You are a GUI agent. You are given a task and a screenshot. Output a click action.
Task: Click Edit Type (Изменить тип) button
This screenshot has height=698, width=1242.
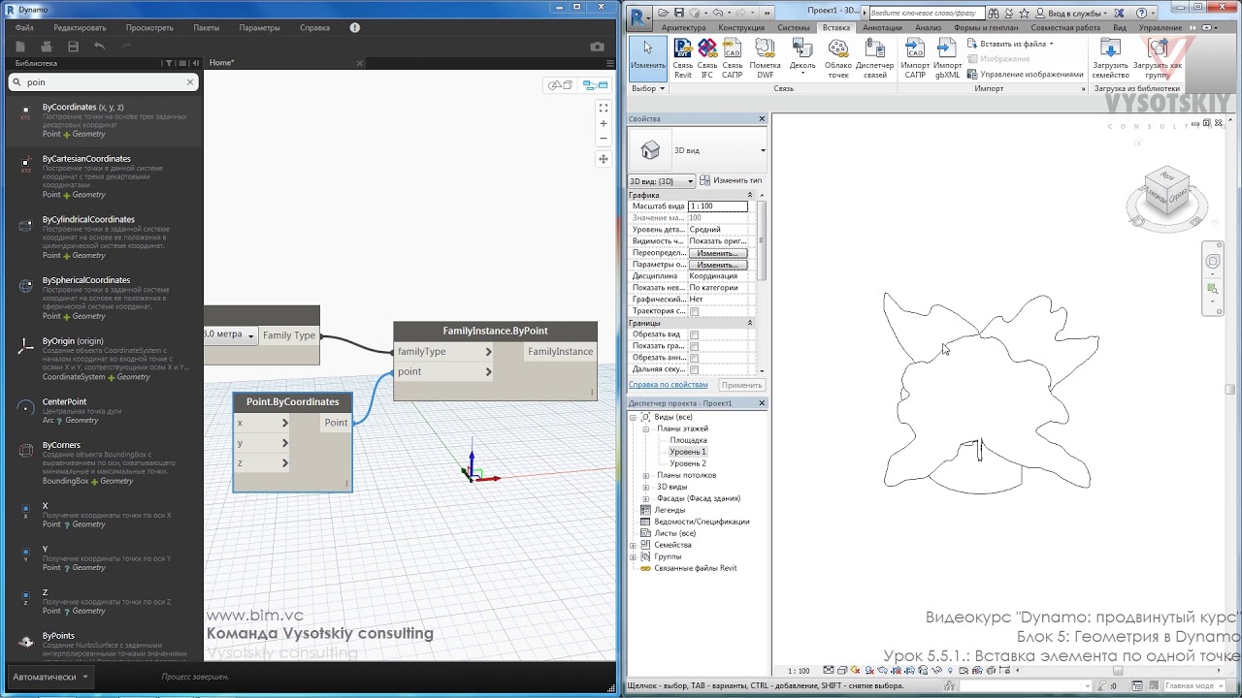coord(731,181)
